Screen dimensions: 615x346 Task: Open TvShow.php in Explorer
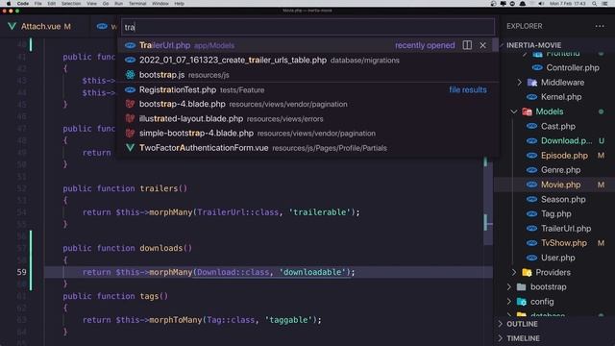[564, 243]
